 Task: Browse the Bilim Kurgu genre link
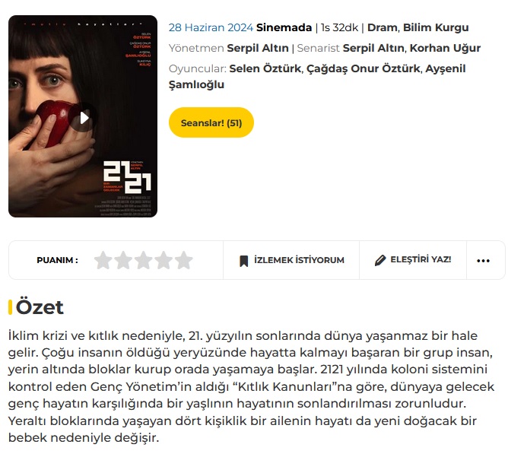pos(436,27)
